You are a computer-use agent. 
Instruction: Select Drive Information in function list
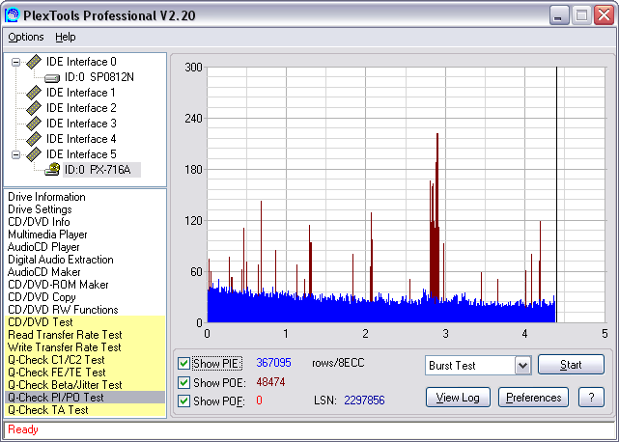click(x=46, y=197)
